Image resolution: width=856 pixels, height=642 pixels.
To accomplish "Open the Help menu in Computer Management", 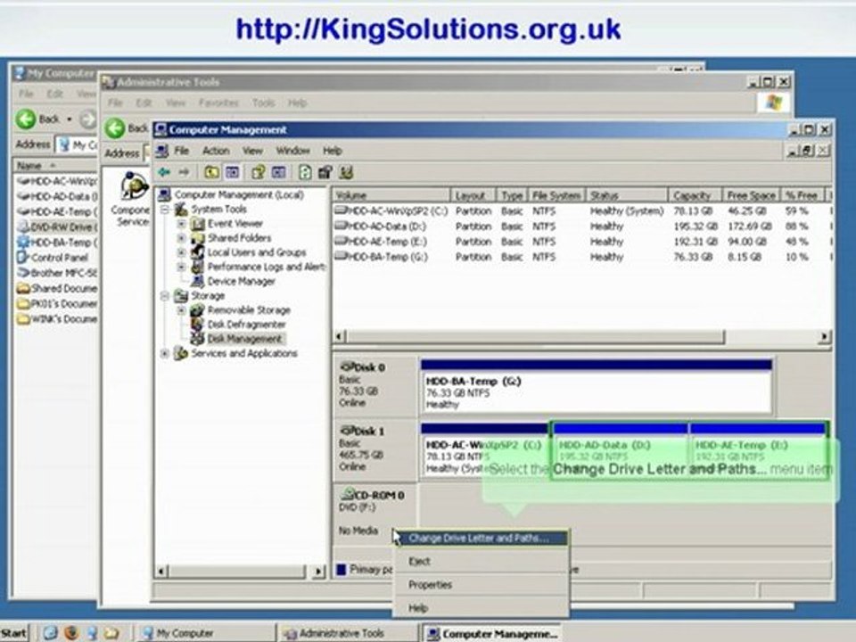I will [332, 151].
